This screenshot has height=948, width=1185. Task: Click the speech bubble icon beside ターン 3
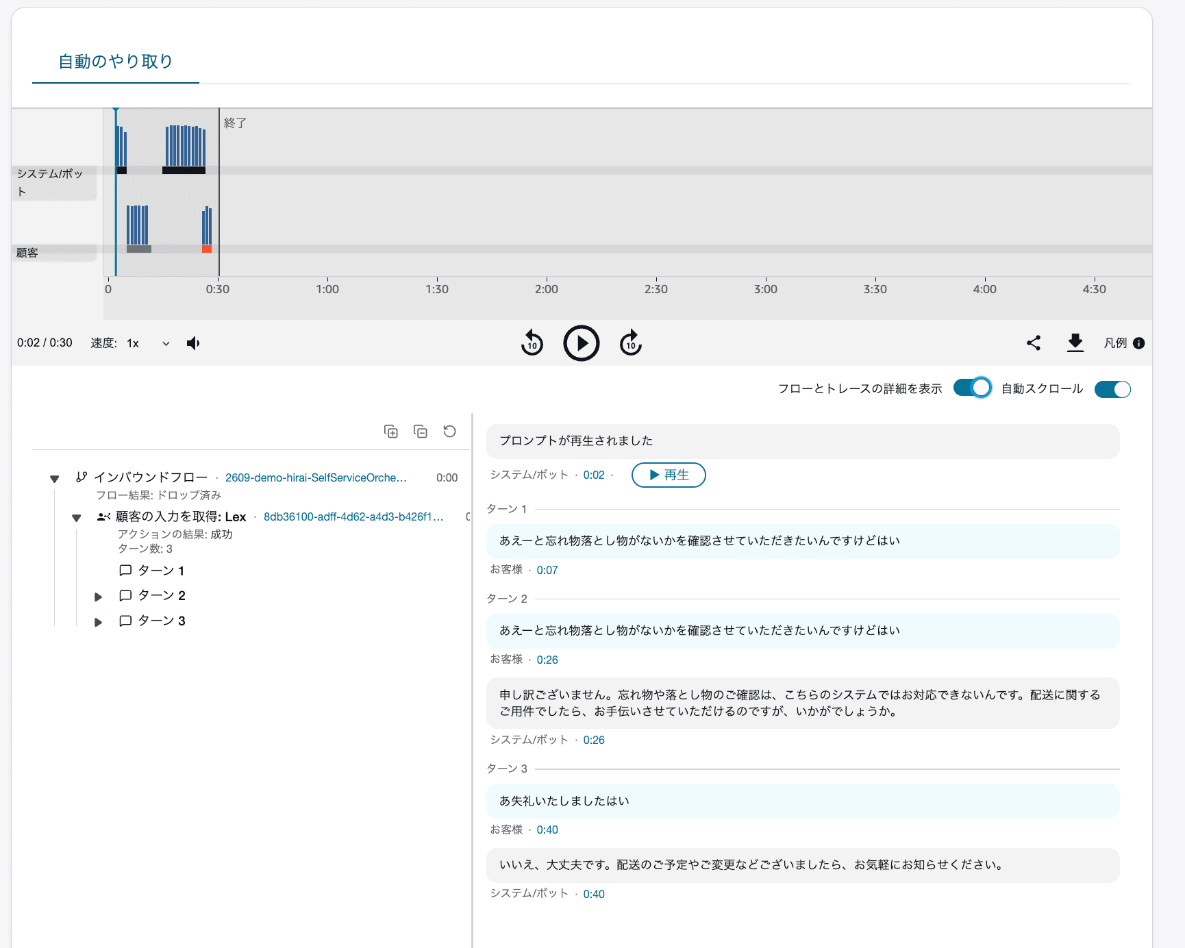tap(125, 621)
